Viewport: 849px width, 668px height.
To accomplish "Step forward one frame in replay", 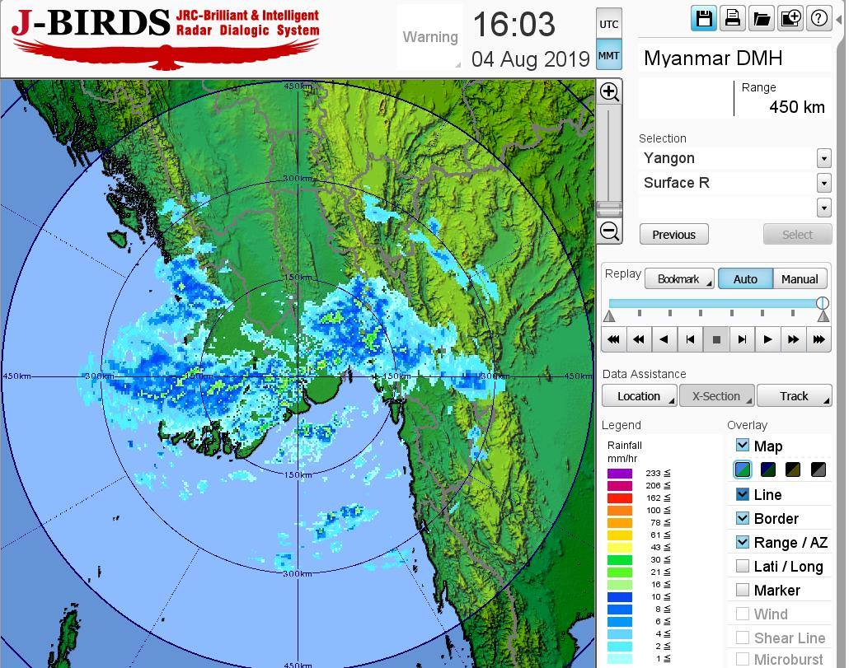I will point(742,339).
